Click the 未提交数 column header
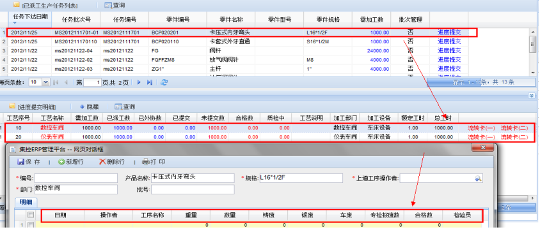The image size is (540, 232). tap(213, 118)
